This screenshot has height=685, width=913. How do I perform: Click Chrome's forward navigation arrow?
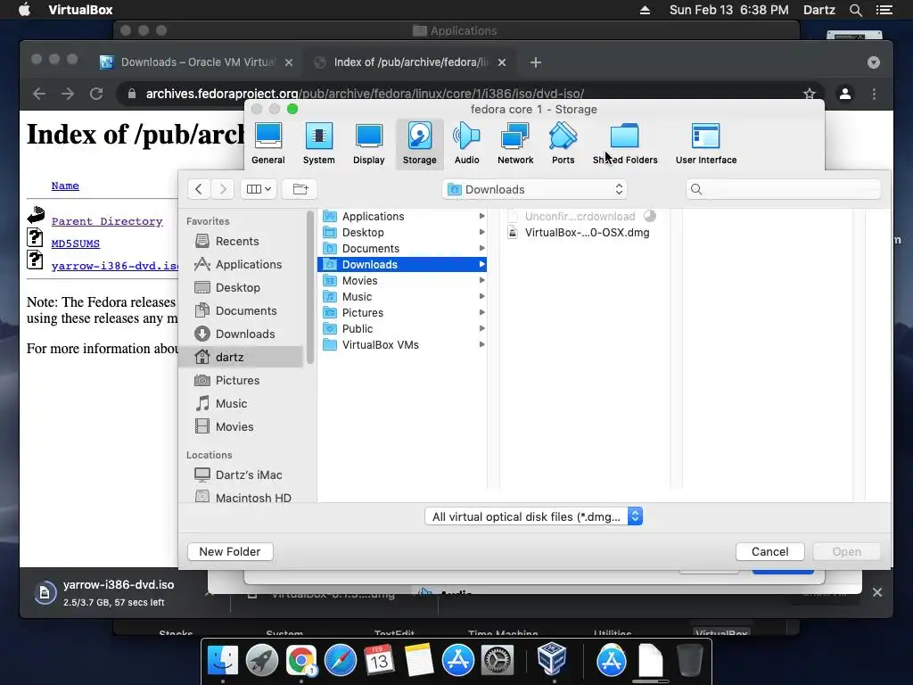tap(68, 94)
